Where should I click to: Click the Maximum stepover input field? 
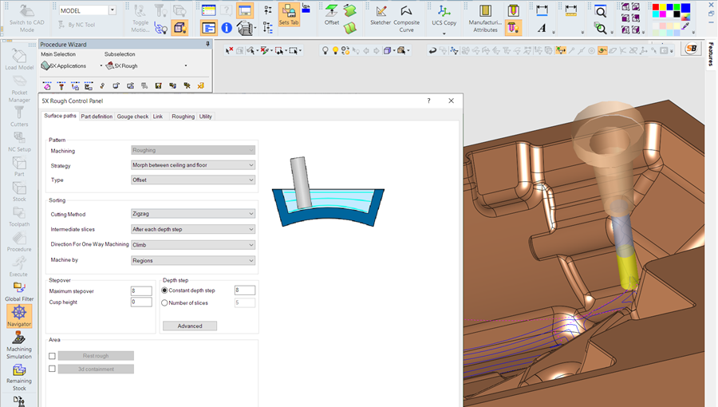141,290
